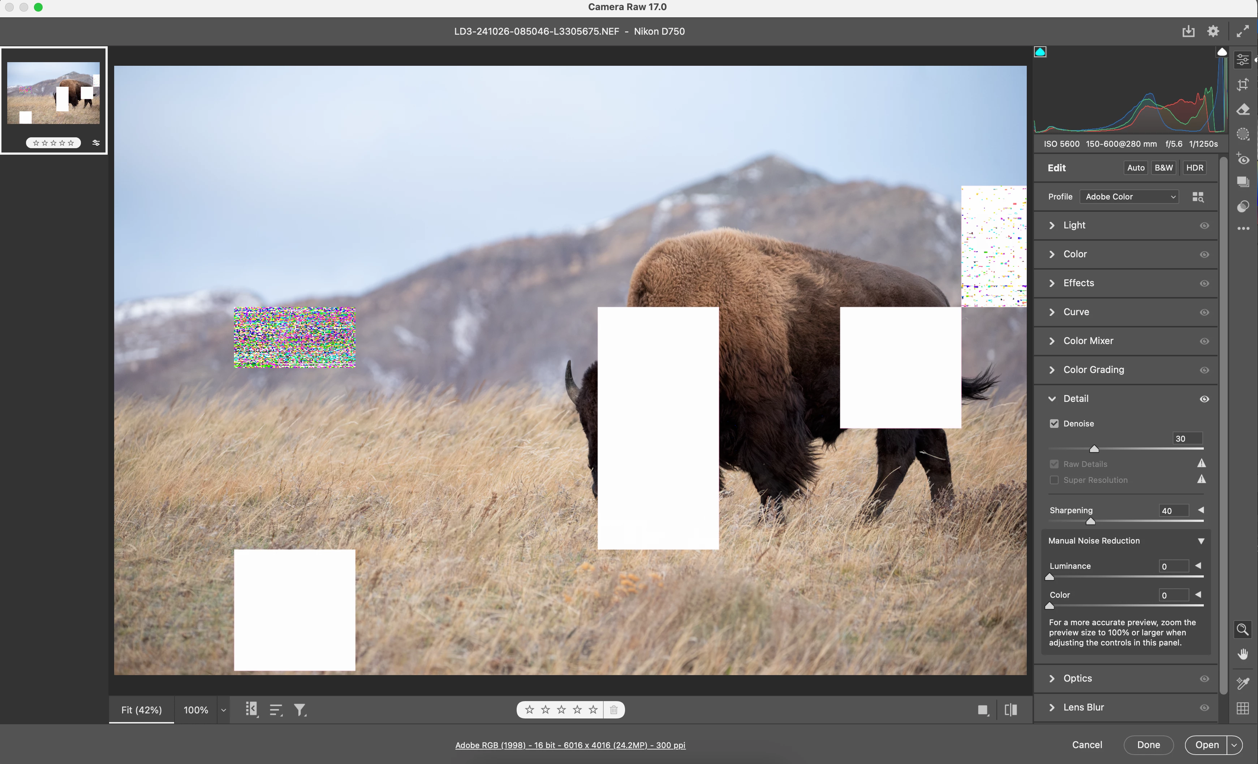1258x764 pixels.
Task: Expand the Color Mixer panel
Action: tap(1088, 341)
